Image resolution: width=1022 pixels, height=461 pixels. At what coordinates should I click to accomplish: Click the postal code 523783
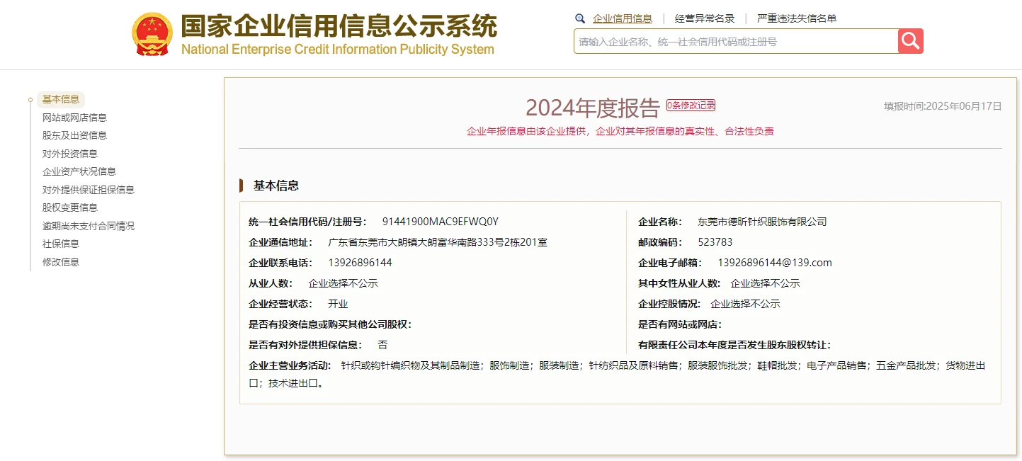tap(715, 242)
